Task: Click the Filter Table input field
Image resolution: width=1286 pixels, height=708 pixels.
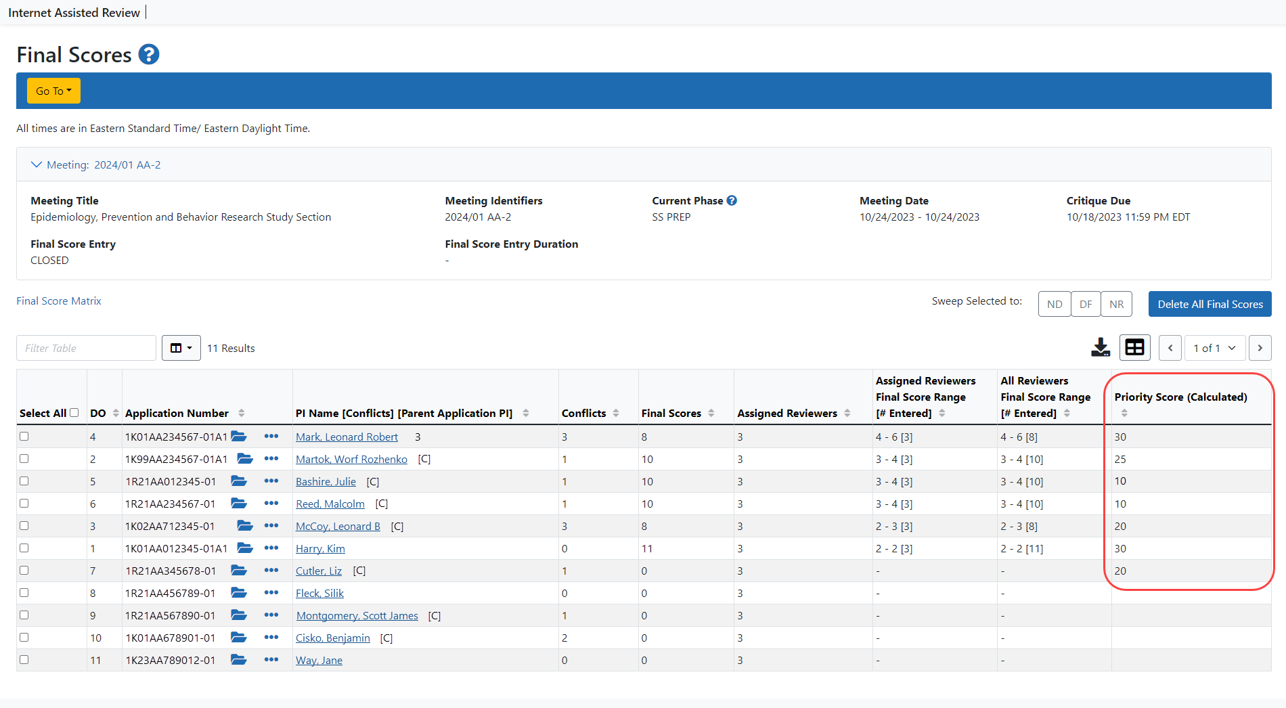Action: 86,348
